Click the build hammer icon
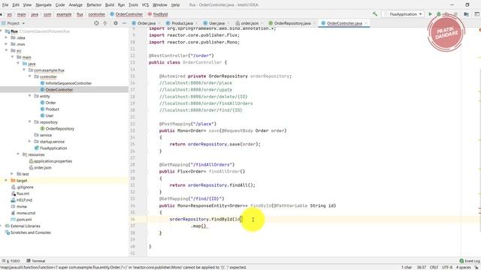Image resolution: width=481 pixels, height=270 pixels. 375,14
